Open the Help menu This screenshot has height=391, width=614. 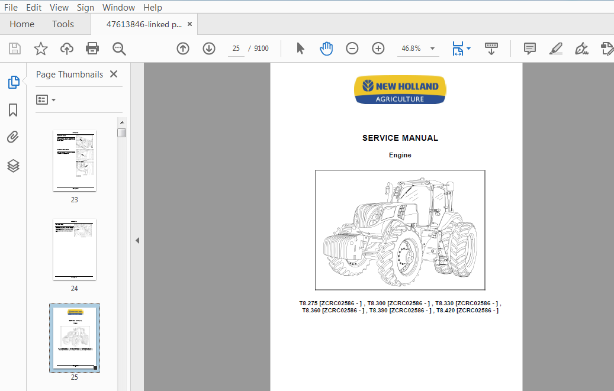pos(152,8)
